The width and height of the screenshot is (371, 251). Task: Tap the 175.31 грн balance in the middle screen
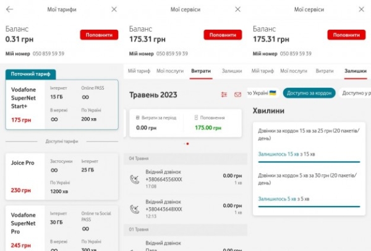[x=147, y=39]
